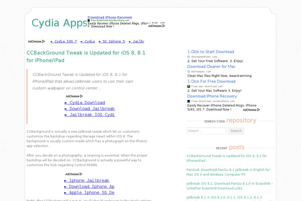Follow the Cydia Download ad link
This screenshot has height=201, width=301.
(85, 103)
